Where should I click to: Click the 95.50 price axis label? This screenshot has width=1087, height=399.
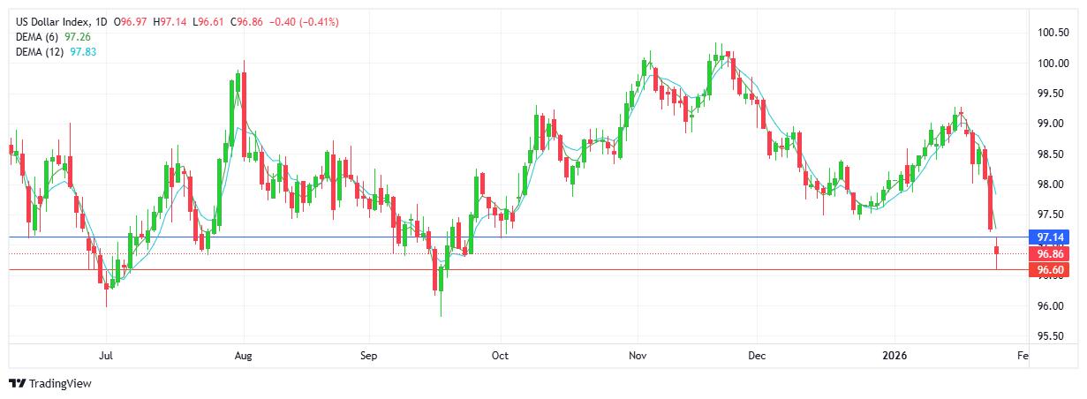point(1050,336)
